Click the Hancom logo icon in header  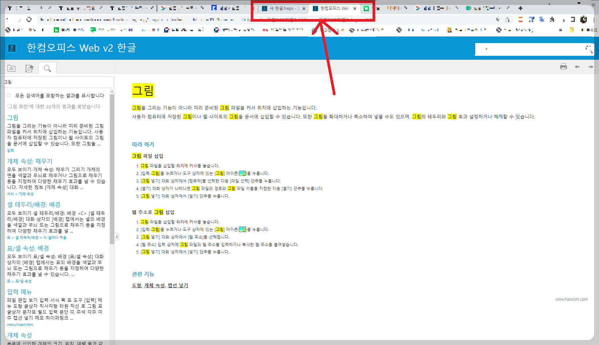(12, 48)
